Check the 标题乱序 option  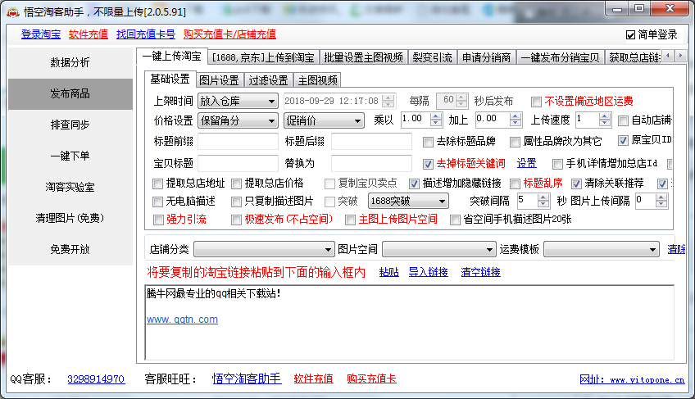coord(515,184)
